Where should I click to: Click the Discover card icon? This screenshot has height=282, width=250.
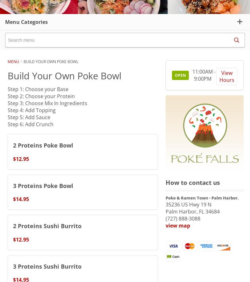223,246
